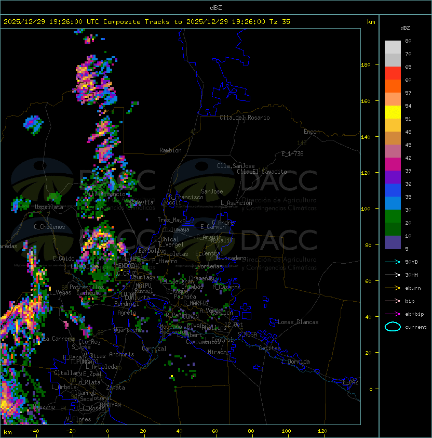Image resolution: width=432 pixels, height=438 pixels.
Task: Pick the light gray top swatch of dBZ scale
Action: tap(393, 47)
